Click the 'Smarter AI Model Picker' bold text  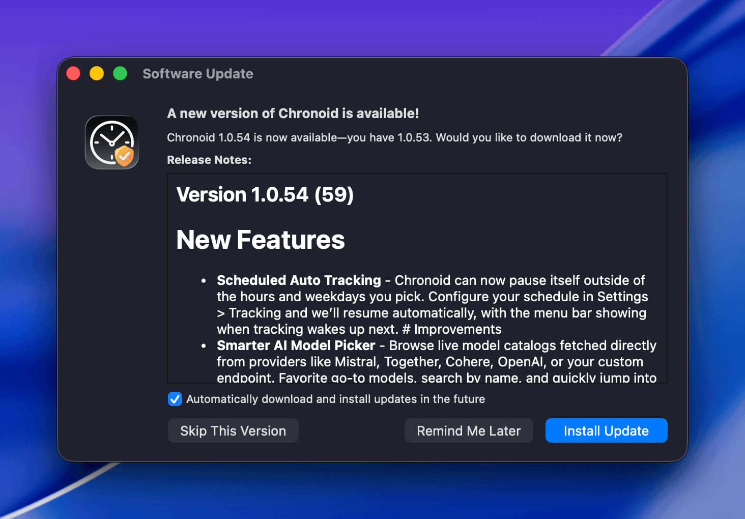(x=296, y=345)
